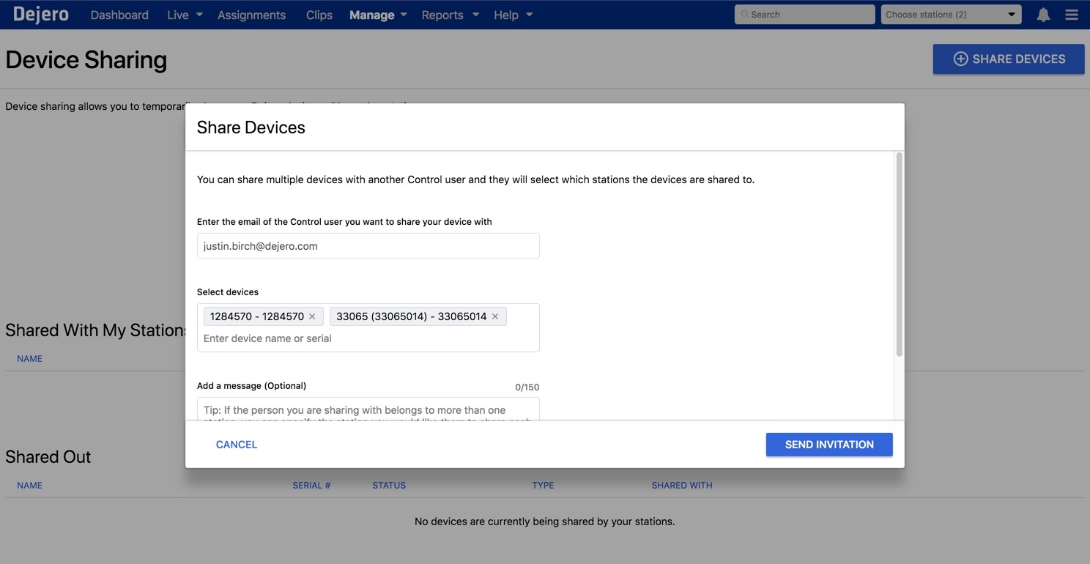Screen dimensions: 1090x564
Task: Click the Share Devices button
Action: point(1008,59)
